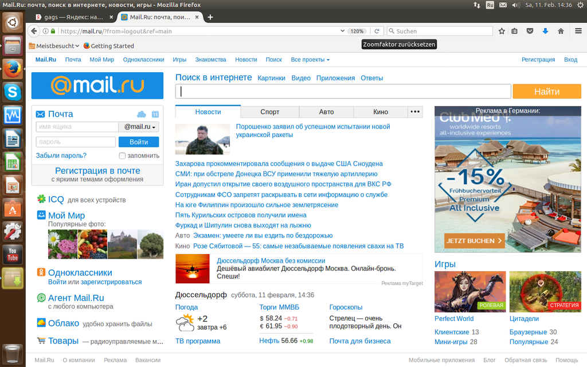Screen dimensions: 587x367
Task: Open LibreOffice Impress from launcher
Action: click(13, 185)
